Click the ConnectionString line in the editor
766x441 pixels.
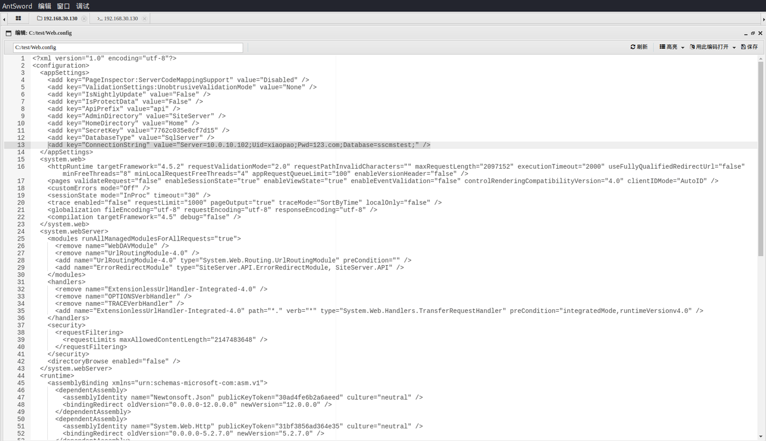point(239,145)
